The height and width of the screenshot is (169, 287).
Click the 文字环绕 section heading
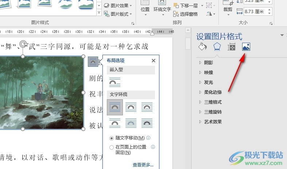[131, 95]
